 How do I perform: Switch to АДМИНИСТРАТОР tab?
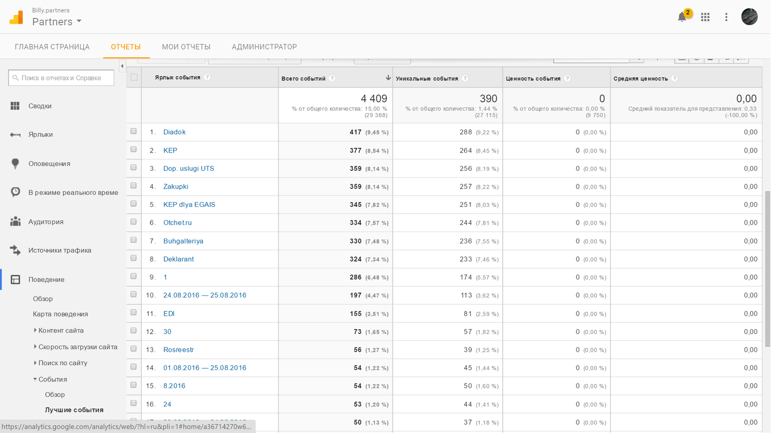click(x=264, y=47)
